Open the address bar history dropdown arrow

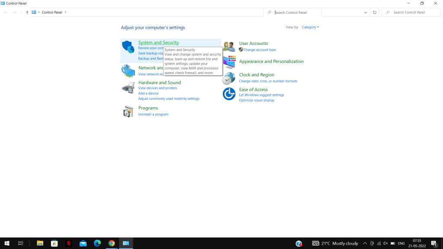pos(366,13)
